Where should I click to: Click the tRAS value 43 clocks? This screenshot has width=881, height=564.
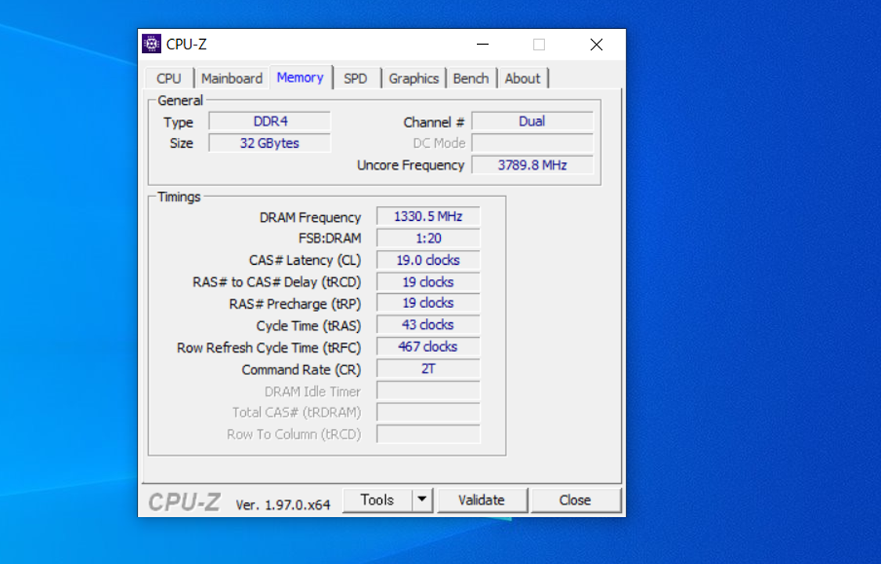click(x=428, y=325)
